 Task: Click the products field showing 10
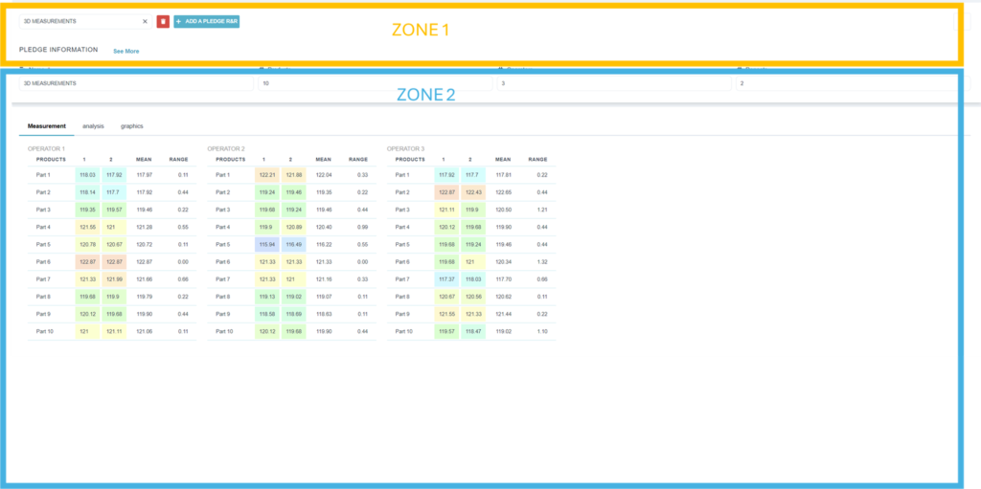(x=376, y=83)
